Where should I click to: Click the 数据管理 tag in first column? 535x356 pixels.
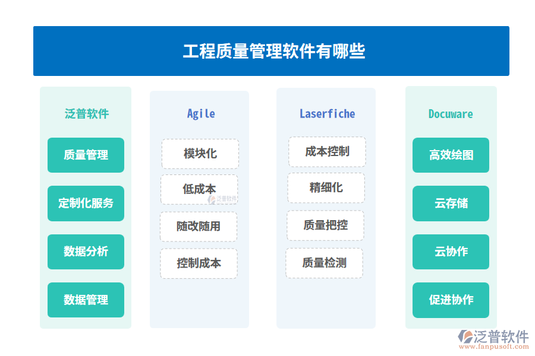(86, 300)
